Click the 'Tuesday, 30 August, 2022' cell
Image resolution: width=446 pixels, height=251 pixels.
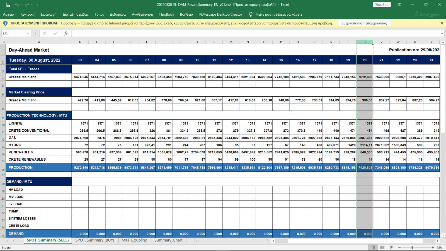point(39,60)
